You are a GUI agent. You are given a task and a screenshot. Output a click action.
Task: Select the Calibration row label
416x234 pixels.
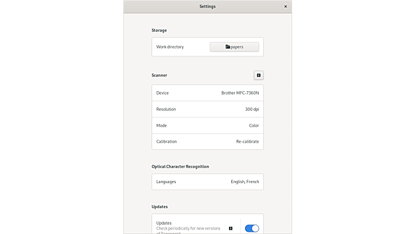(x=167, y=142)
